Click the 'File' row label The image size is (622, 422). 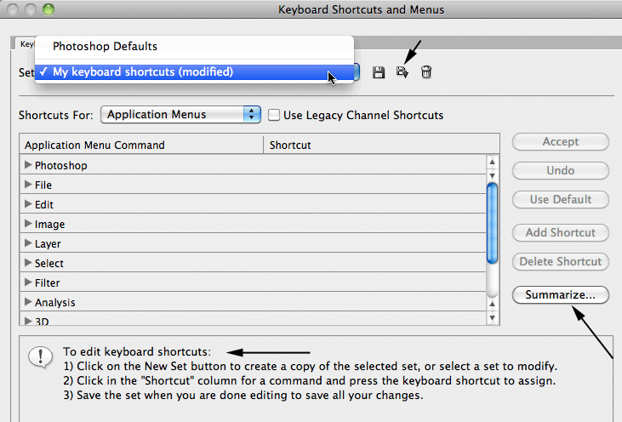(x=43, y=185)
